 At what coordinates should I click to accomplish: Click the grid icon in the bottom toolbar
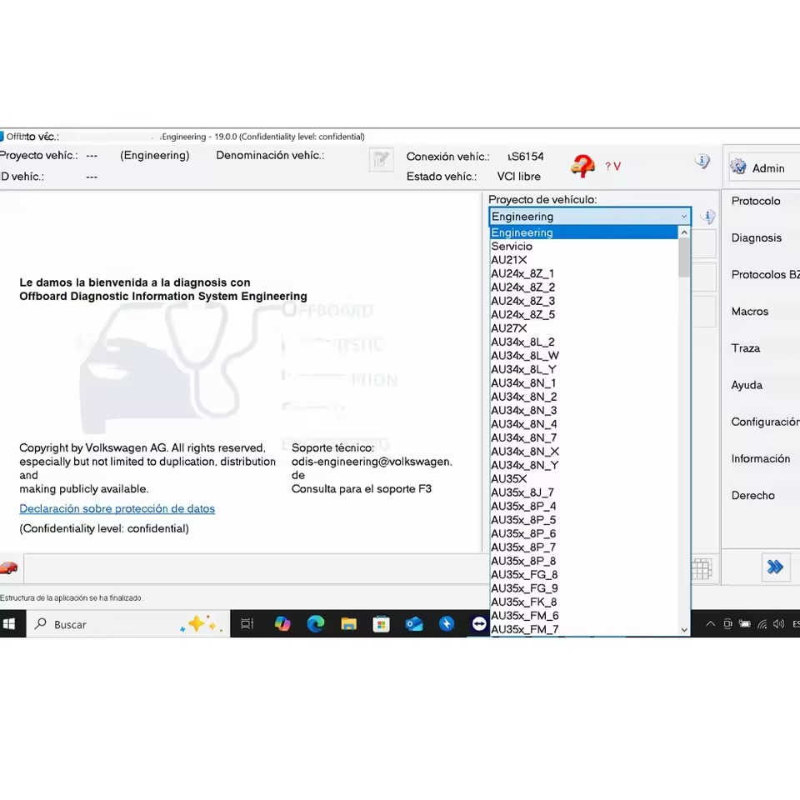702,569
